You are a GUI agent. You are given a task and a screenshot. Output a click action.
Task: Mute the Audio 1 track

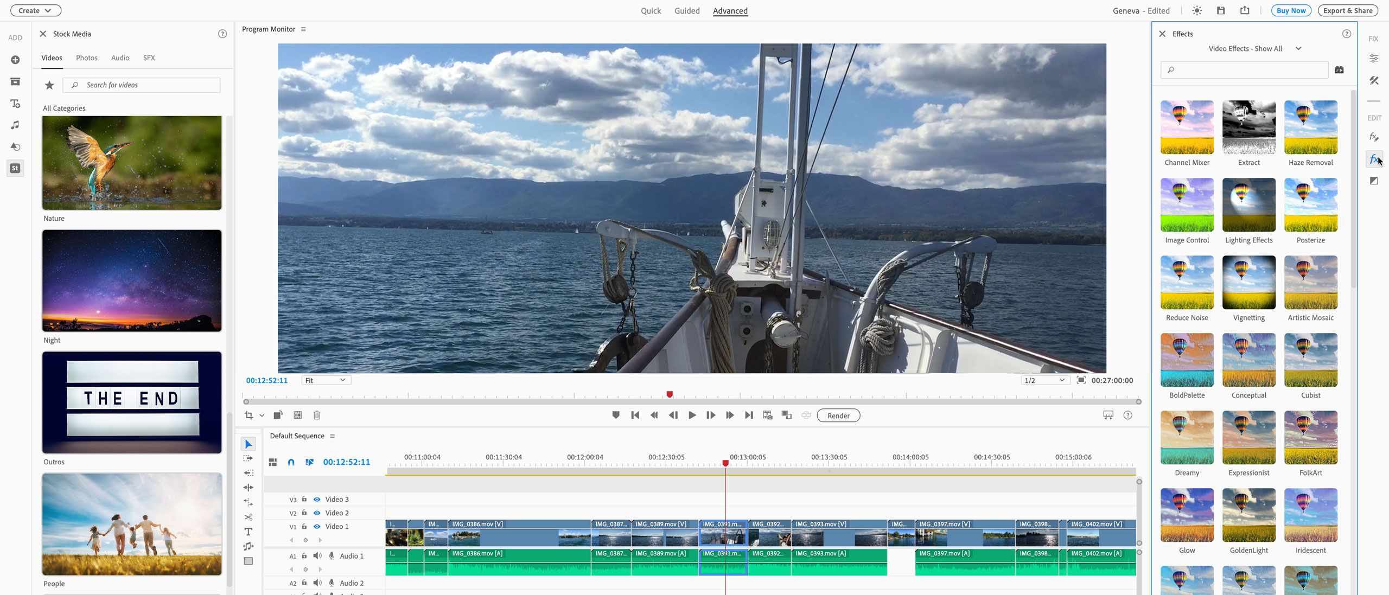[317, 556]
